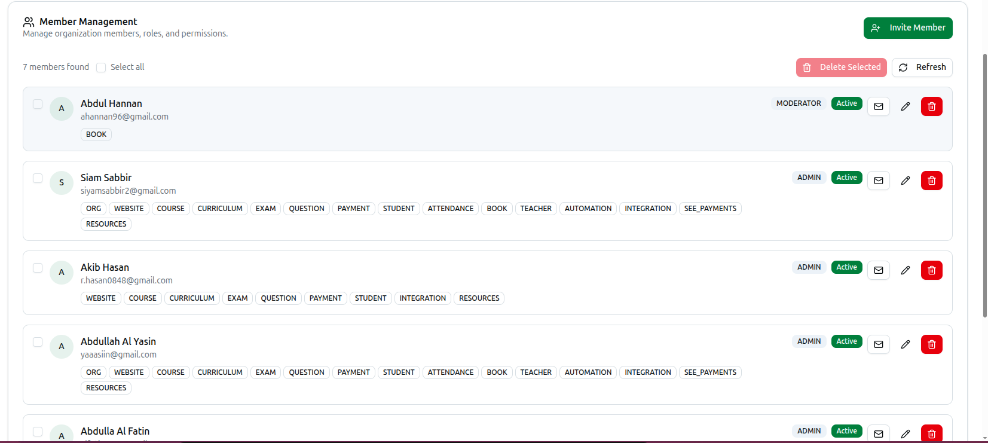Tick the checkbox for Siam Sabbir
Screen dimensions: 988x443
tap(38, 178)
